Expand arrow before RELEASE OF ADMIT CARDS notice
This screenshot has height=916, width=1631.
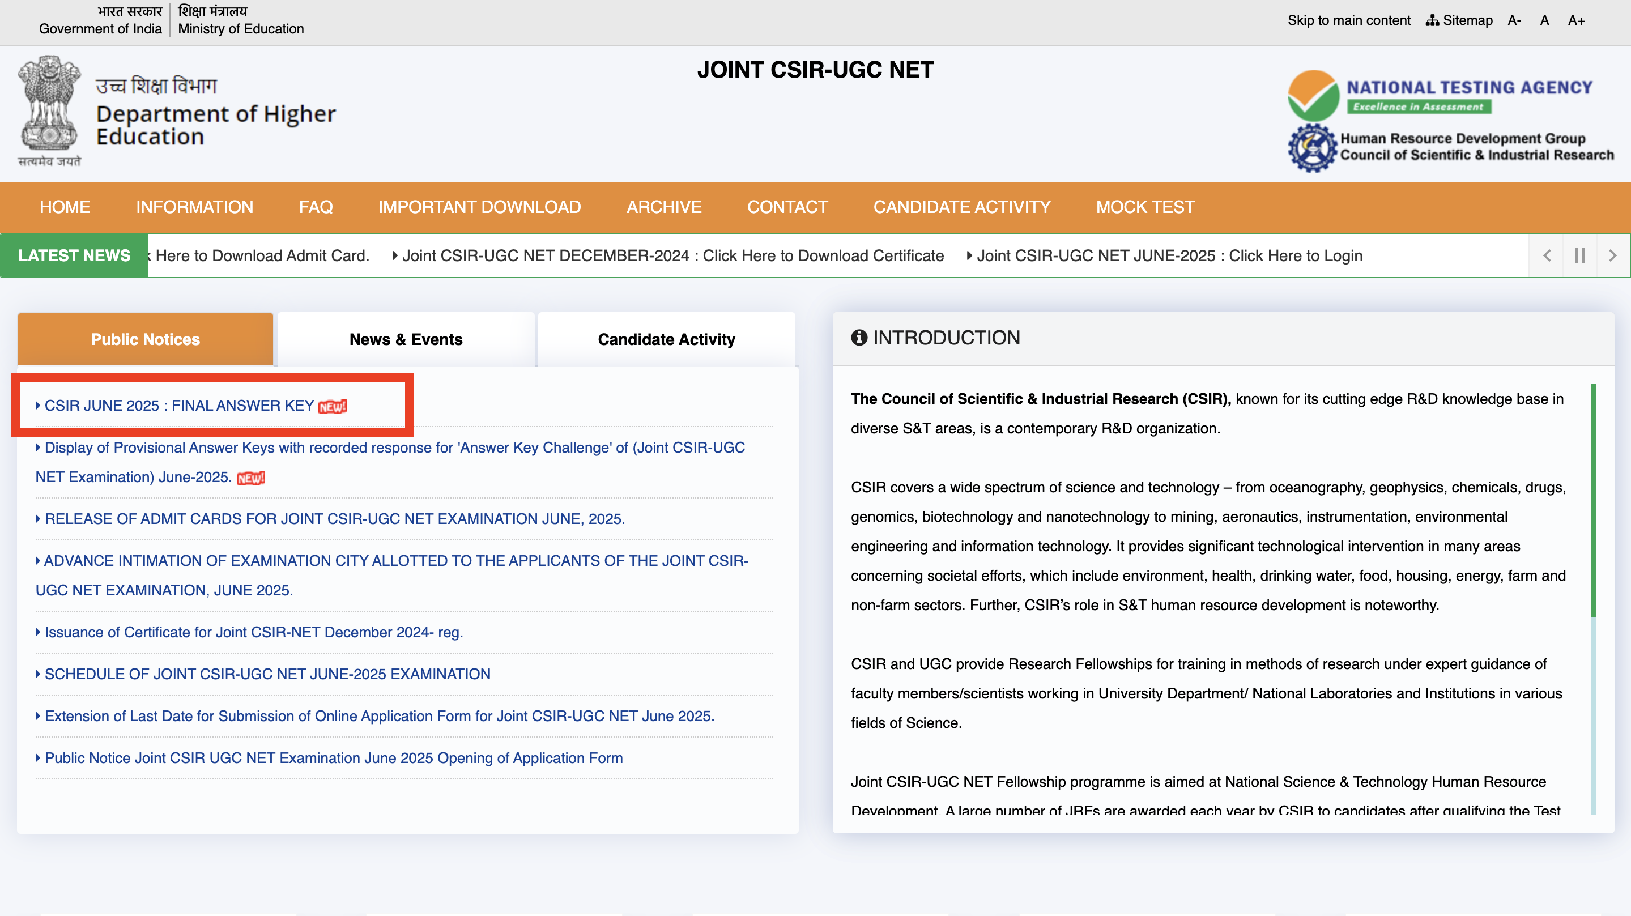[x=37, y=518]
